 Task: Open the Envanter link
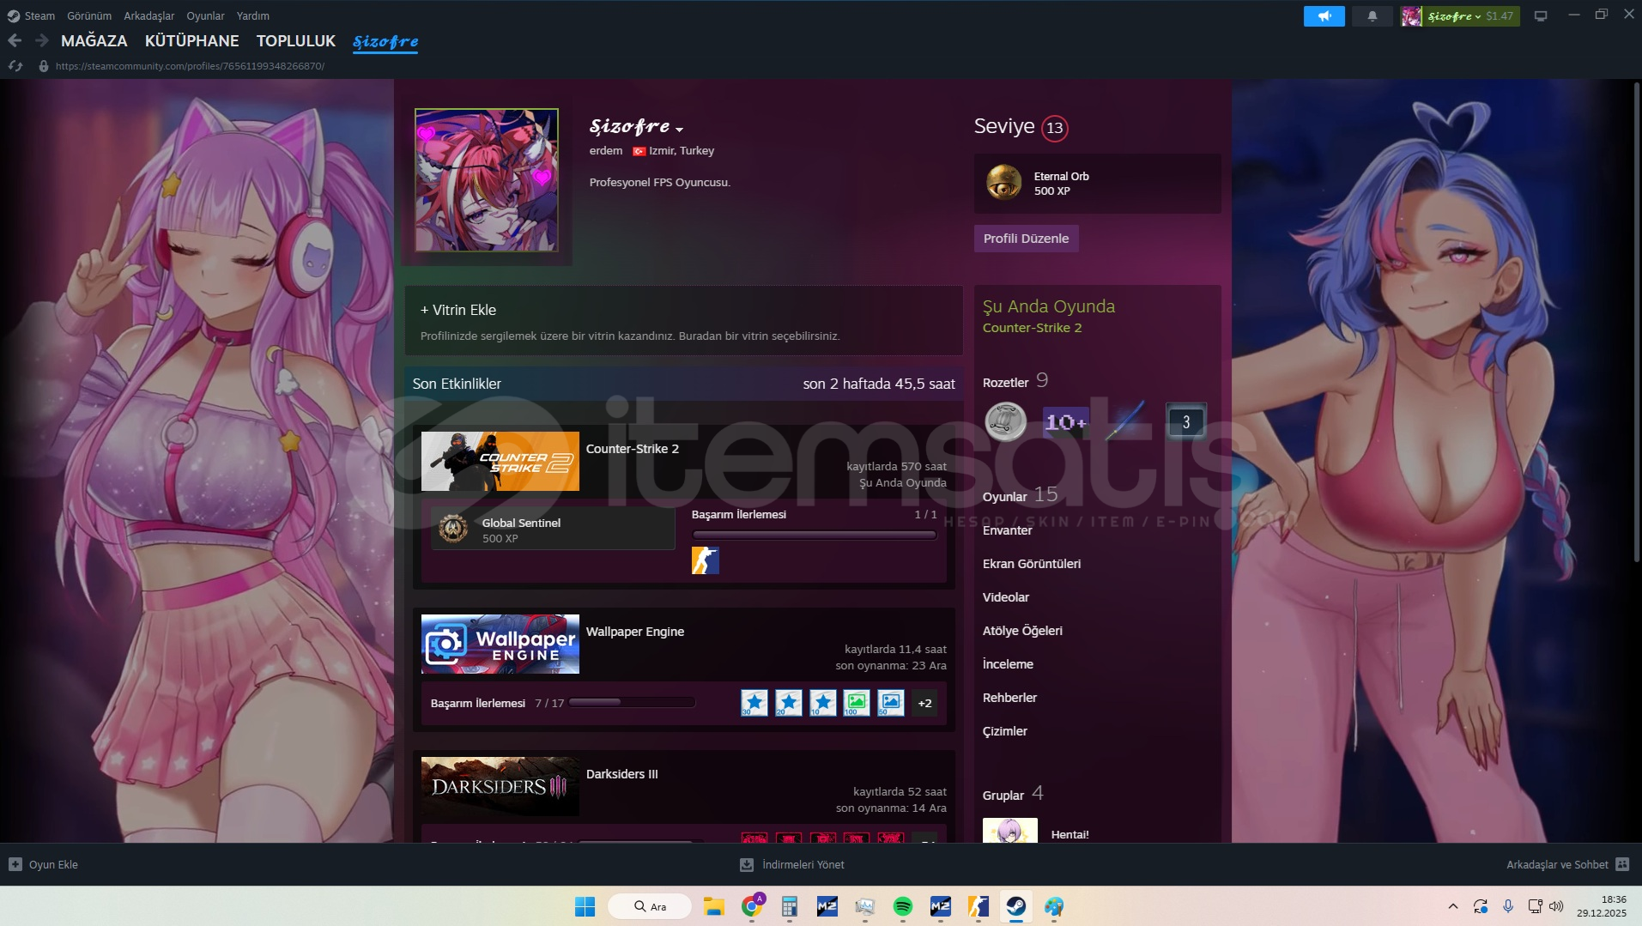(x=1007, y=530)
